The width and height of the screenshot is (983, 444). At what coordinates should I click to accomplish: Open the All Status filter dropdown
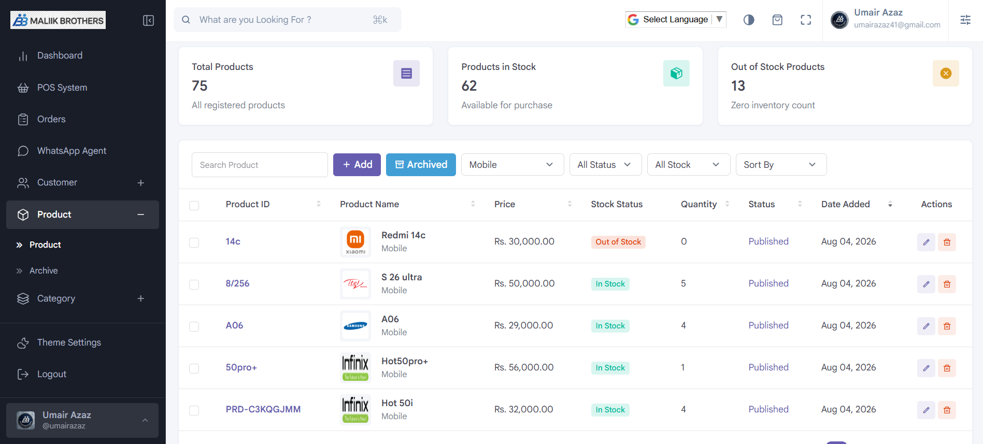click(x=605, y=165)
